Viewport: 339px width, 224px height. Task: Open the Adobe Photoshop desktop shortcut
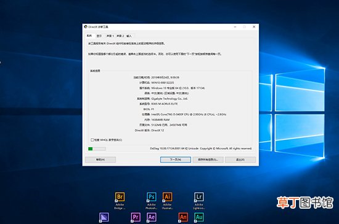(x=152, y=201)
